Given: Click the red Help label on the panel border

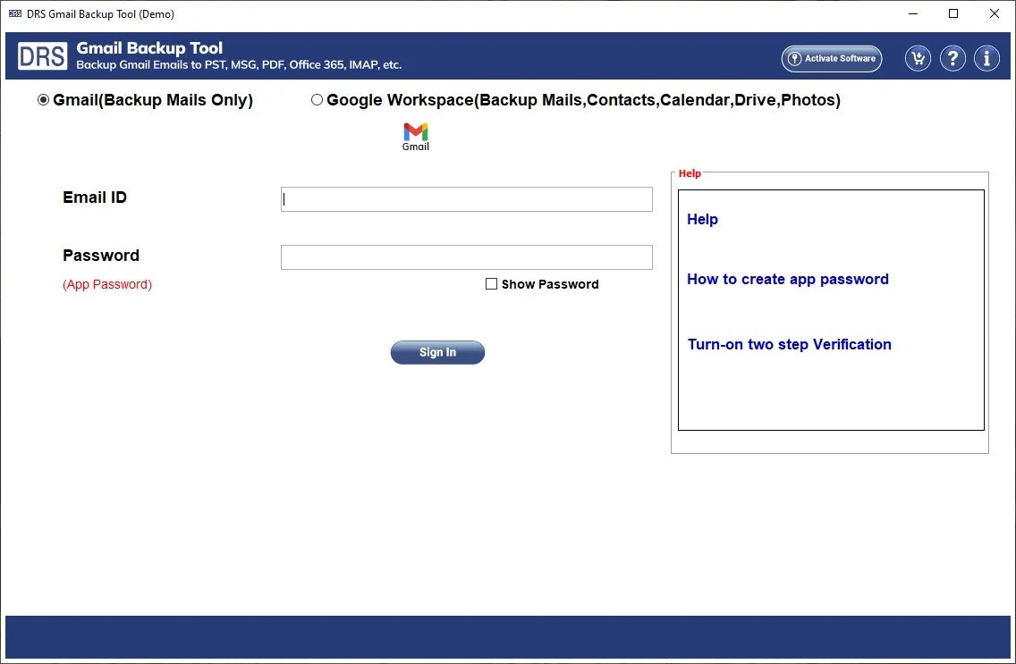Looking at the screenshot, I should [x=690, y=172].
